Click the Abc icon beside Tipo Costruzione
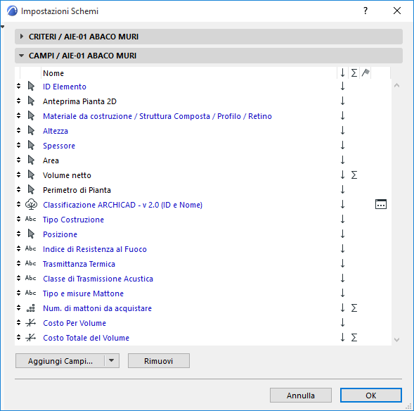Viewport: 414px width, 411px height. 31,219
